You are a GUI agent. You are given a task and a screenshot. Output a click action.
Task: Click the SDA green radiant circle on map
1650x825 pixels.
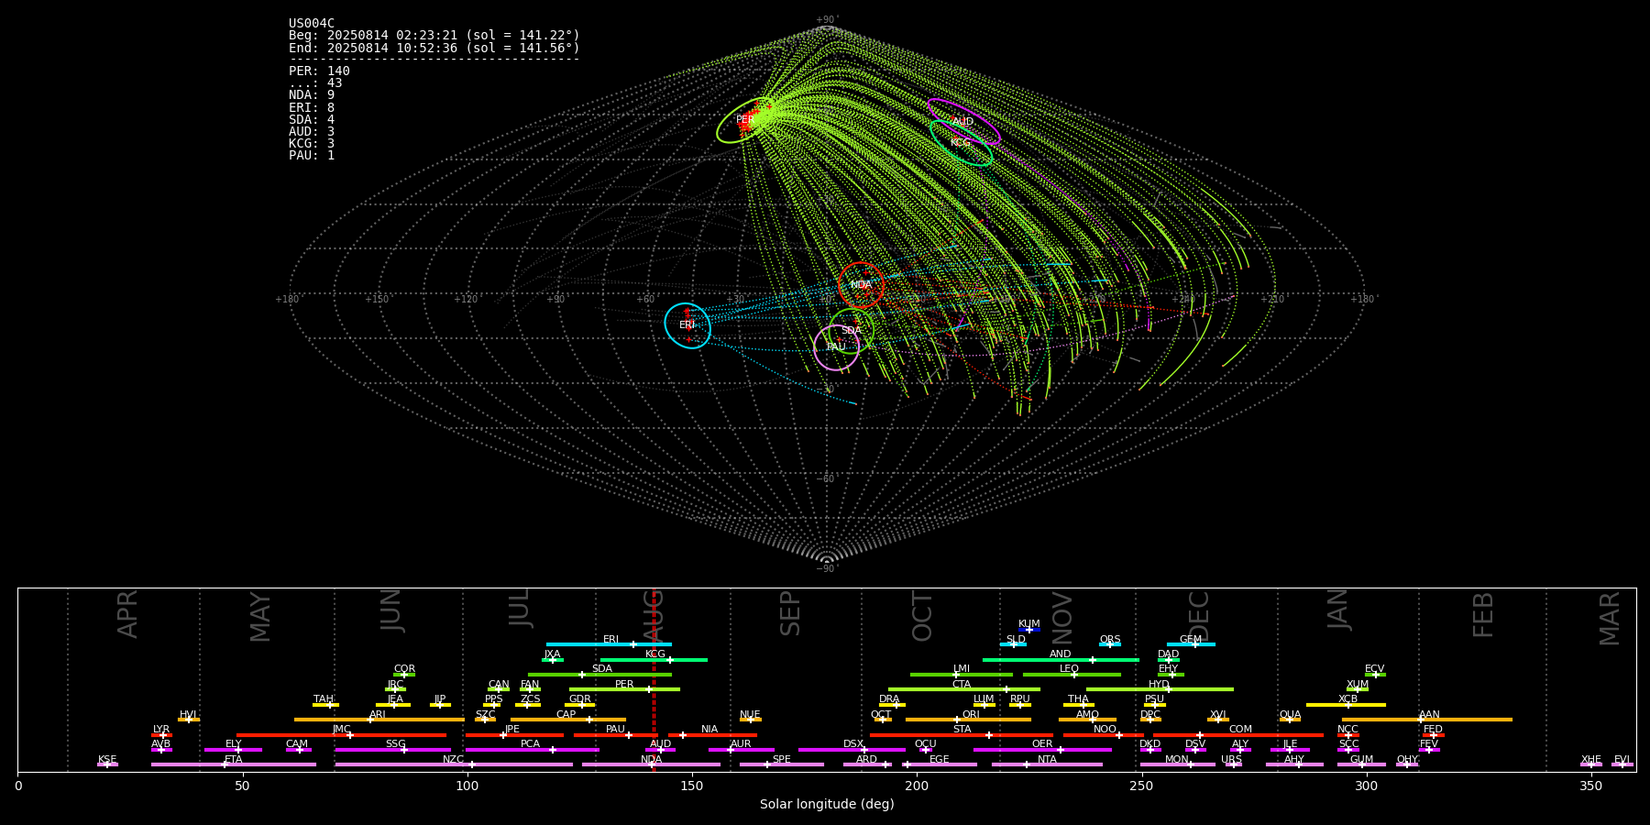(x=851, y=331)
